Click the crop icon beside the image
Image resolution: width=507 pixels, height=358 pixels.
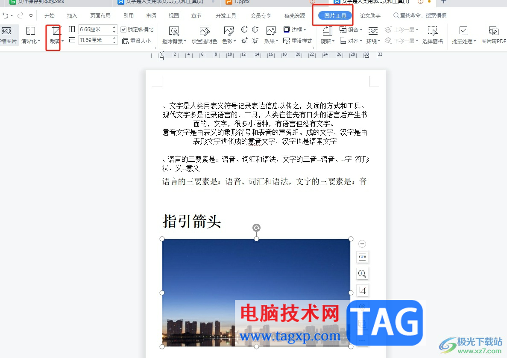point(362,290)
